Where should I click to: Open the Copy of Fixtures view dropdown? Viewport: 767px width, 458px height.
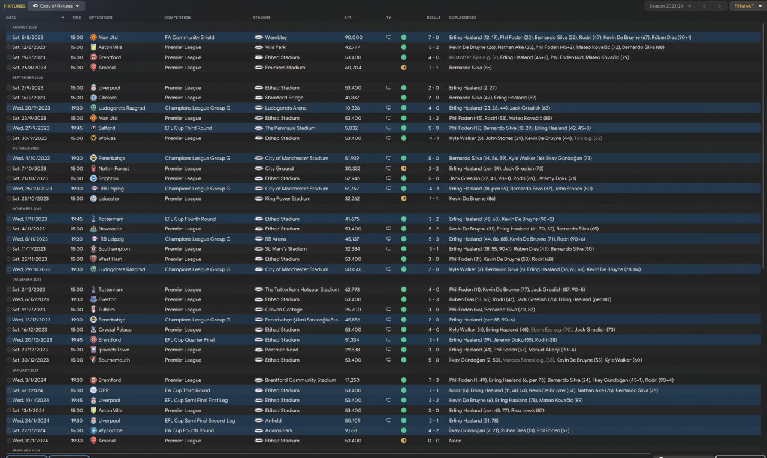[x=56, y=6]
